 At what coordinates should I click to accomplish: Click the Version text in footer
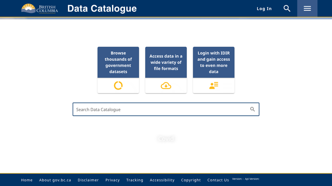tap(237, 179)
